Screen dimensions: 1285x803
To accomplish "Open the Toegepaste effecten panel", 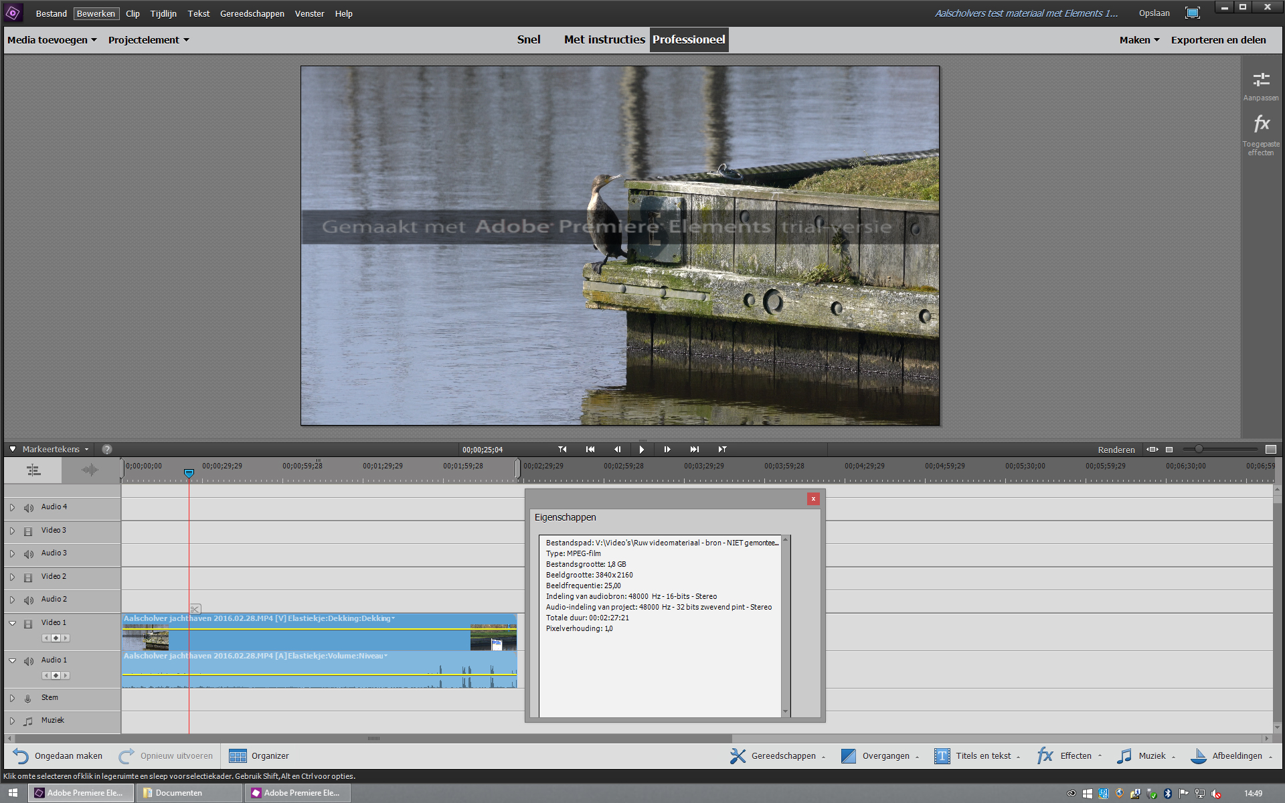I will (x=1261, y=135).
